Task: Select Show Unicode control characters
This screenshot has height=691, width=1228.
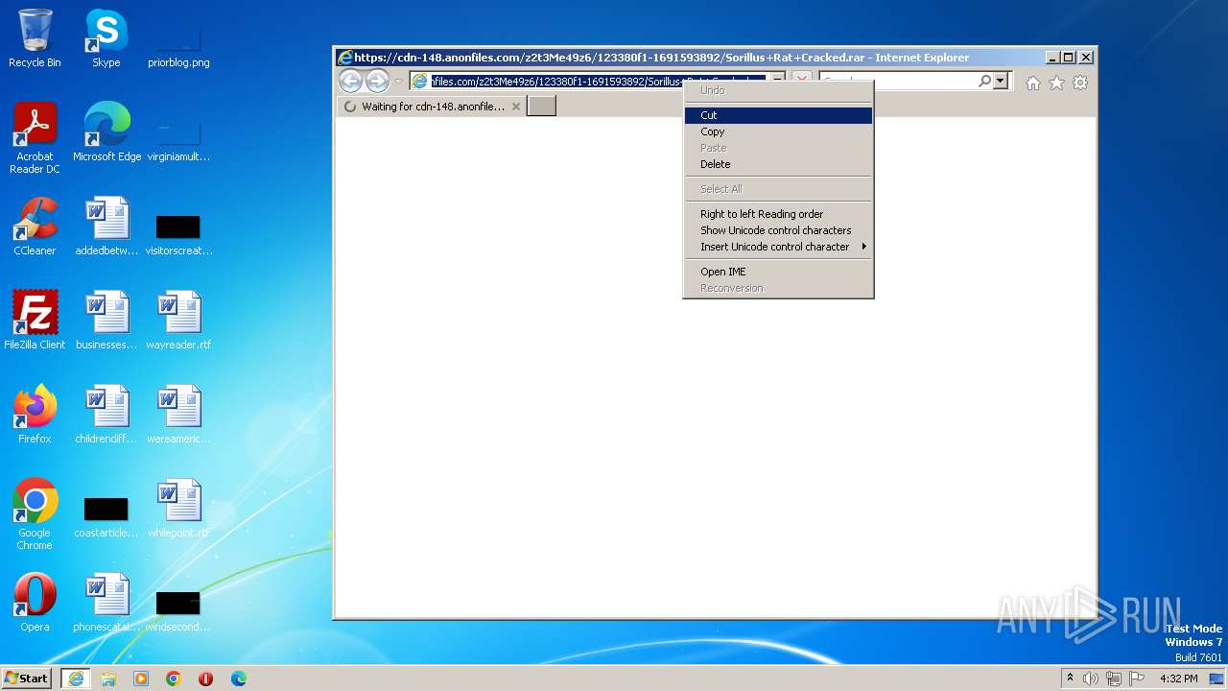Action: pos(778,230)
